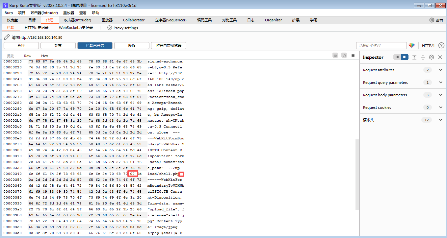Image resolution: width=447 pixels, height=238 pixels.
Task: Open the WebSocket历史记录 sub-tab
Action: pyautogui.click(x=76, y=28)
